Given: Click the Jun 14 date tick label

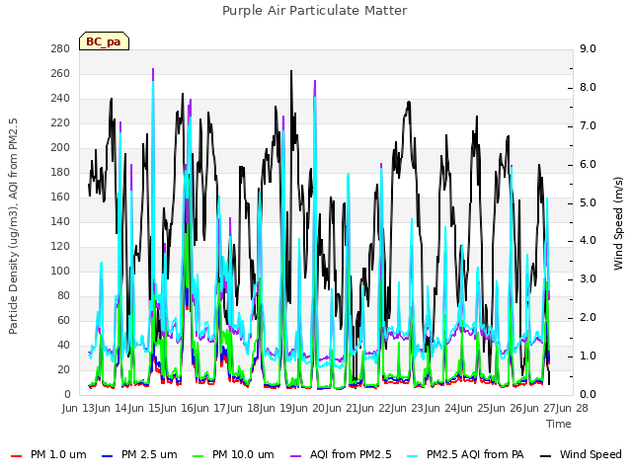Looking at the screenshot, I should 113,408.
